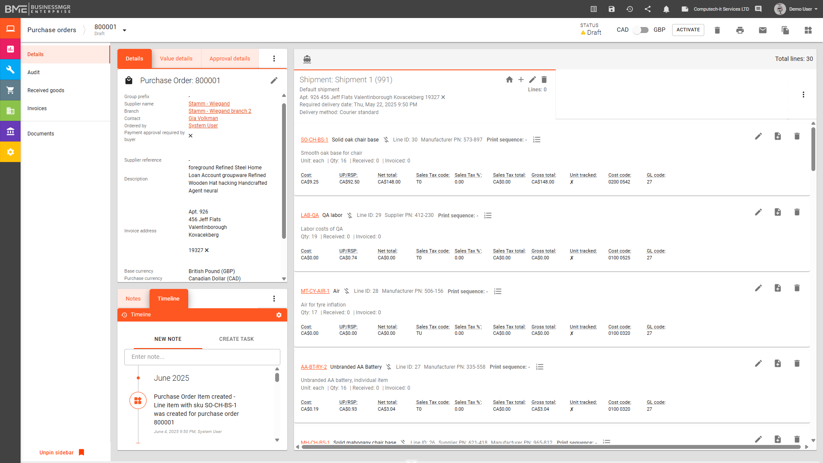Screen dimensions: 823x463
Task: Open the Stamm - Wiegand supplier link
Action: click(209, 104)
